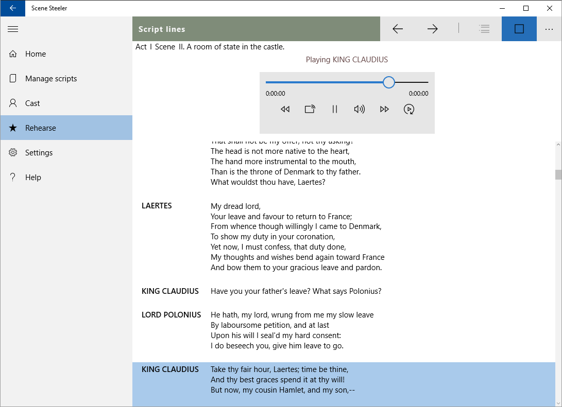
Task: Click the playback seek slider thumb
Action: pyautogui.click(x=388, y=82)
